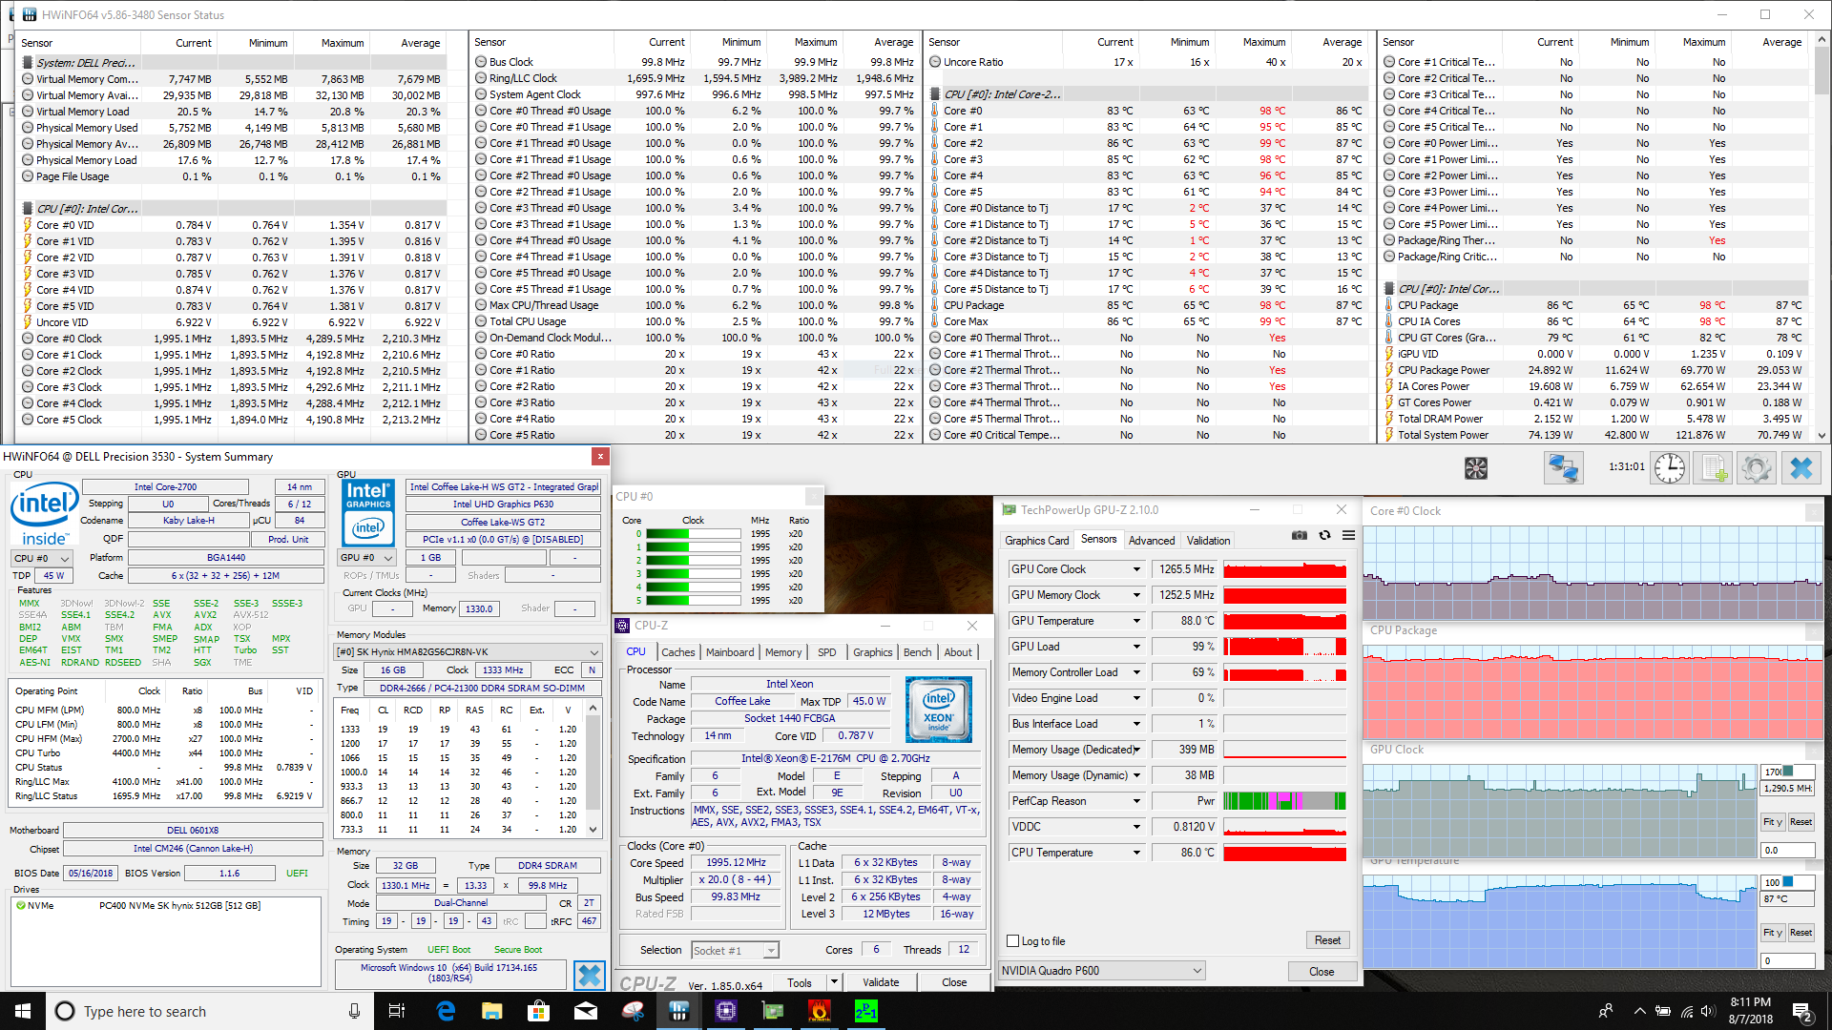1832x1030 pixels.
Task: Launch Microsoft Edge from the taskbar
Action: [x=446, y=1011]
